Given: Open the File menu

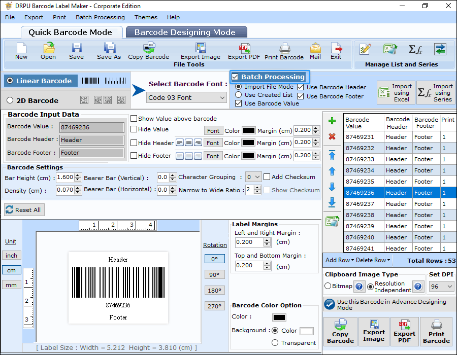Looking at the screenshot, I should pos(10,17).
